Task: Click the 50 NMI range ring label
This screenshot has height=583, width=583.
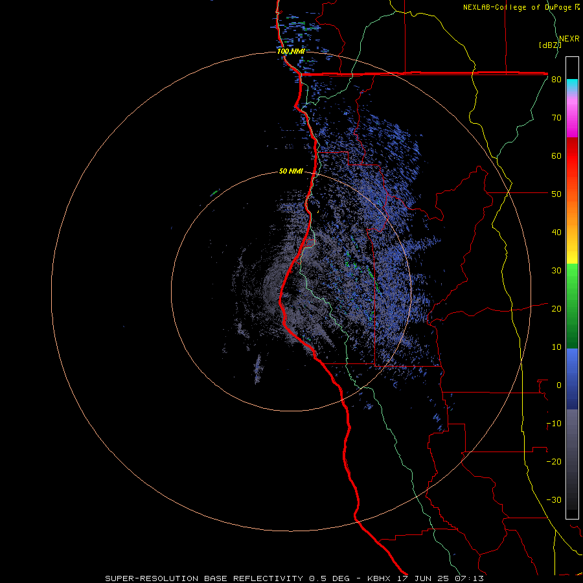Action: 291,172
